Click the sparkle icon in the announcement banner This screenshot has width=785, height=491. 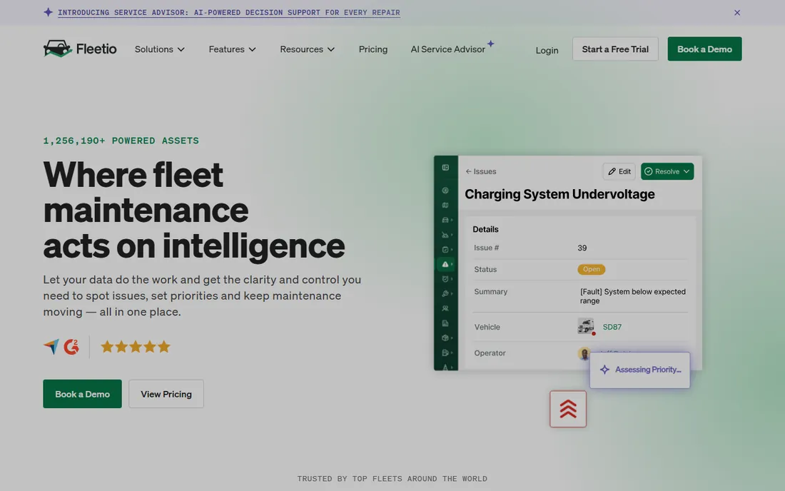48,12
